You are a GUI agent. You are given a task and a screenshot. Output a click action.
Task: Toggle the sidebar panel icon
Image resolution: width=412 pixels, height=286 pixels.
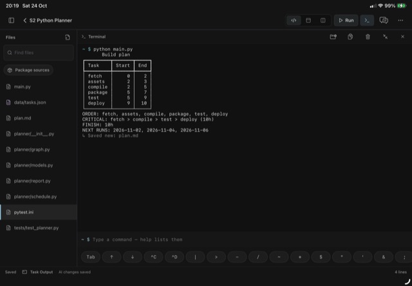coord(12,21)
